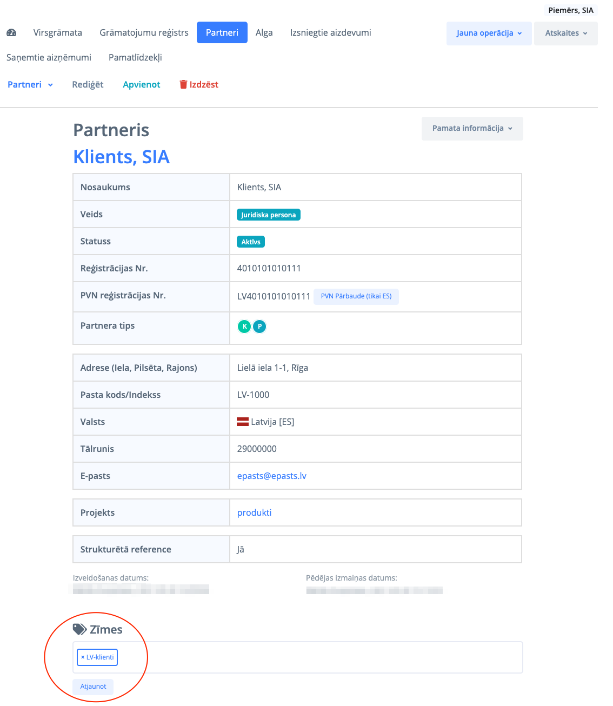The width and height of the screenshot is (613, 706).
Task: Click the Latvia flag icon
Action: click(243, 422)
